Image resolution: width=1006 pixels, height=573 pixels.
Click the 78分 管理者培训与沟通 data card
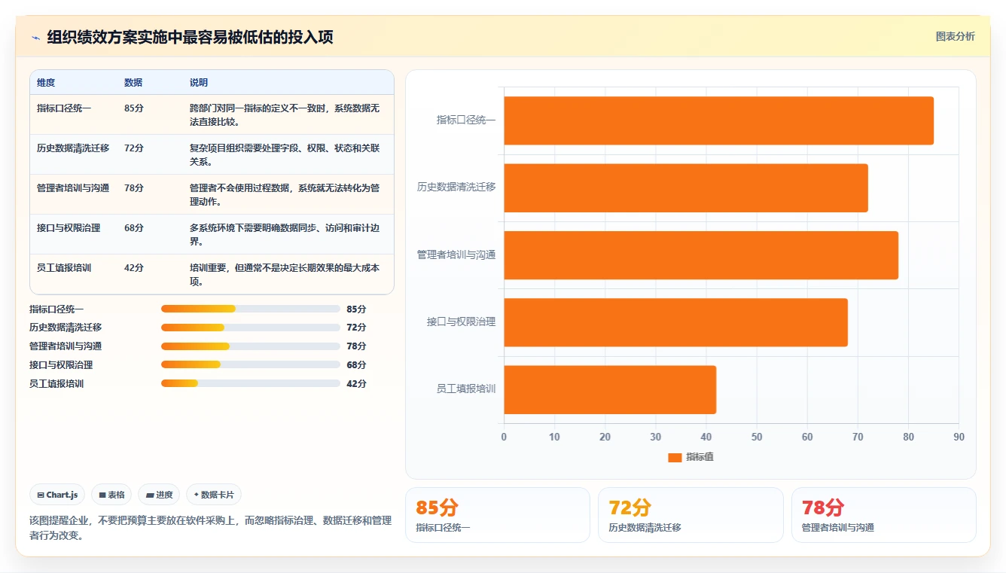[884, 515]
